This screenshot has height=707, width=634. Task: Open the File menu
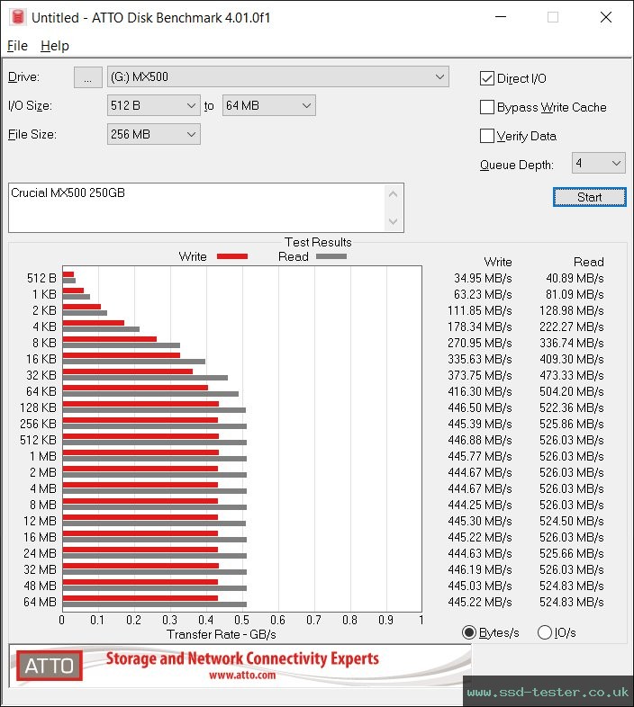[x=17, y=46]
